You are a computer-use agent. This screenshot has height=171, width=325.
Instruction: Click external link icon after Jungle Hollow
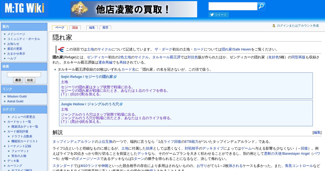tap(121, 104)
